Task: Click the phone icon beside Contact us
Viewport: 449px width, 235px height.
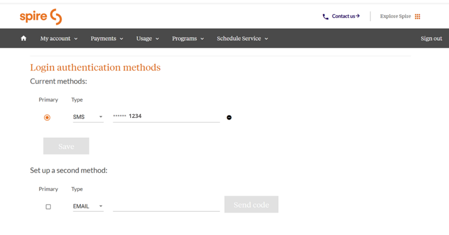Action: click(326, 16)
